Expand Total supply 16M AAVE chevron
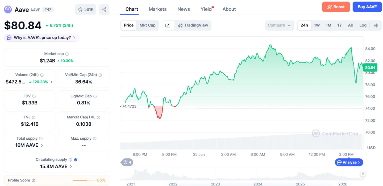This screenshot has height=186, width=383. (x=42, y=145)
